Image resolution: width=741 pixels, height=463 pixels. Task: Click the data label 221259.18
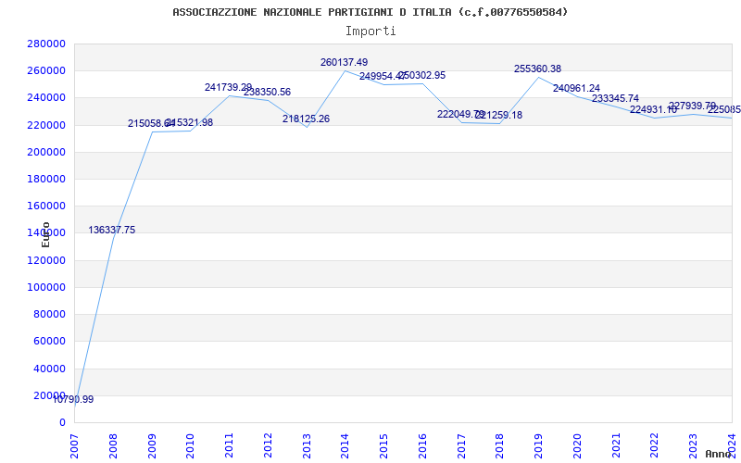click(499, 115)
